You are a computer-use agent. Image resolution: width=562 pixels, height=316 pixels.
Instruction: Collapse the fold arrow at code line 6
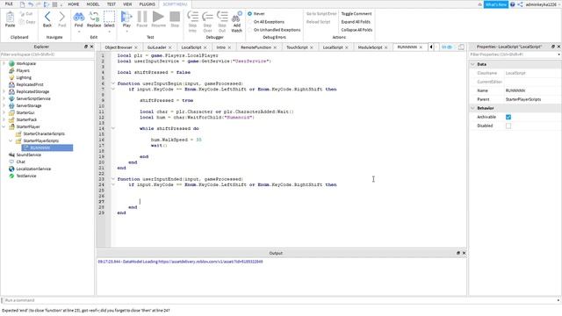pos(113,83)
